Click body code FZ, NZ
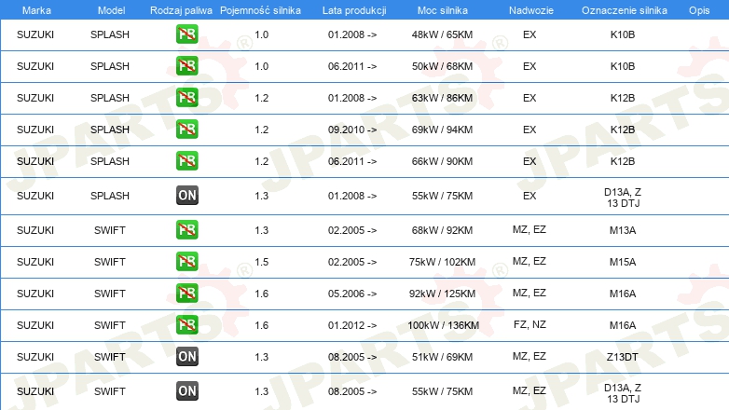Viewport: 729px width, 410px height. pyautogui.click(x=530, y=324)
